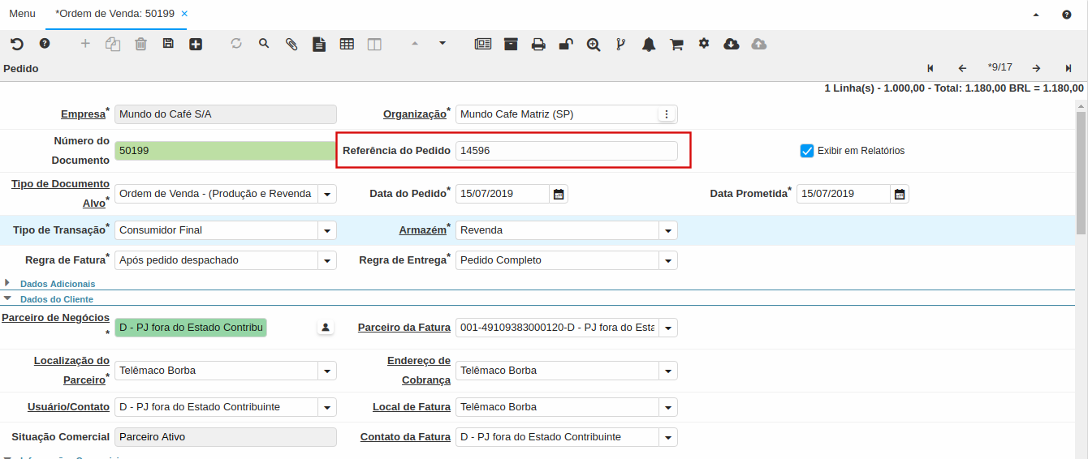Toggle Exibir em Relatórios checkbox
This screenshot has height=459, width=1088.
click(807, 151)
